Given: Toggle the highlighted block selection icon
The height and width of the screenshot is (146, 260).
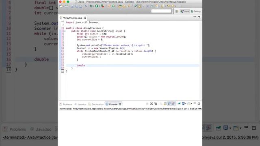Looking at the screenshot, I should (x=139, y=6).
